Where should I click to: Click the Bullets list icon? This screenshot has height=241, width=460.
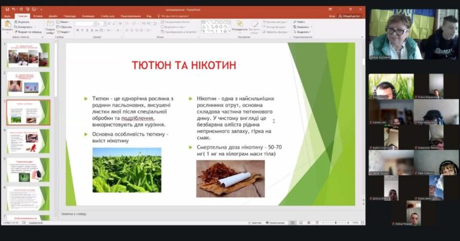point(128,23)
